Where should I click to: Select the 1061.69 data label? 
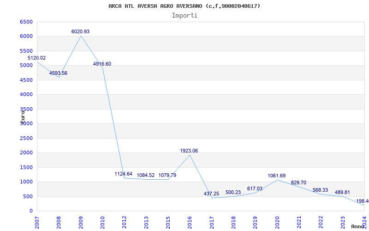pyautogui.click(x=276, y=176)
